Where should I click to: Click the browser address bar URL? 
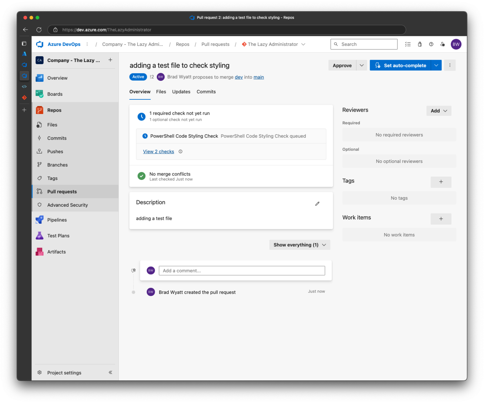107,30
